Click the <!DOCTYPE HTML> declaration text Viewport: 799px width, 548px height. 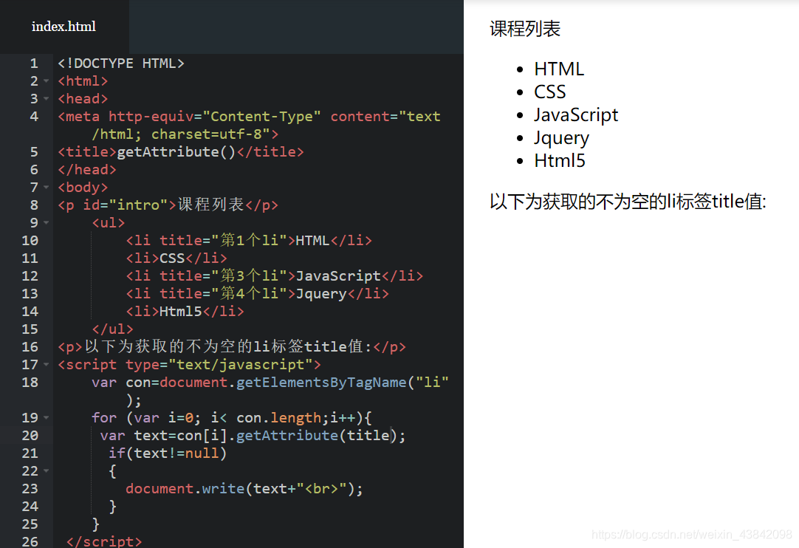point(121,64)
